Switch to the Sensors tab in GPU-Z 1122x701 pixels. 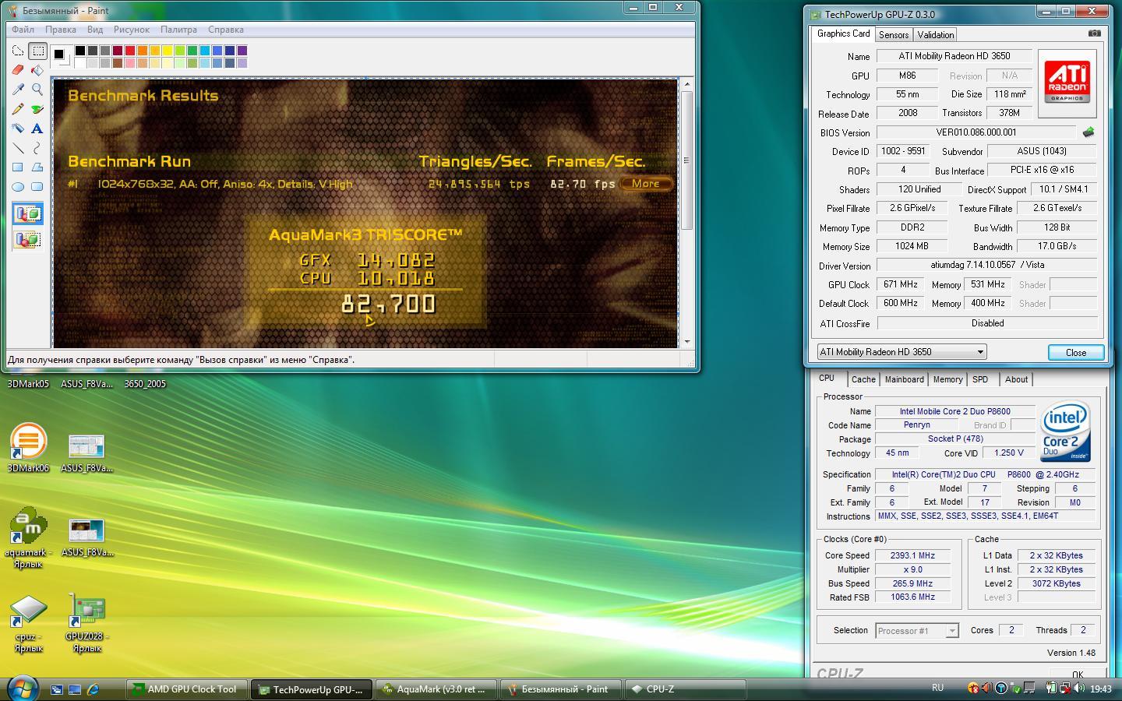[x=894, y=35]
